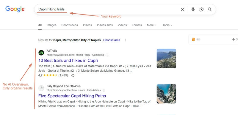Image resolution: width=238 pixels, height=115 pixels.
Task: Open options dots next to Choose area
Action: [x=125, y=40]
